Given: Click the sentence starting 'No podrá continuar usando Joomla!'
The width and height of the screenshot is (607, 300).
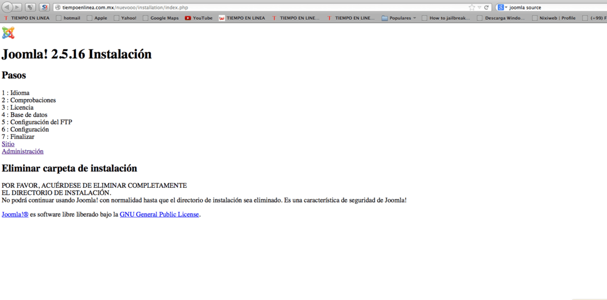Looking at the screenshot, I should point(204,200).
